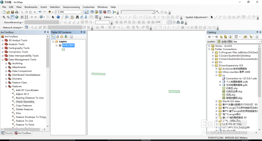Click the Print icon in Standard toolbar

[17, 12]
